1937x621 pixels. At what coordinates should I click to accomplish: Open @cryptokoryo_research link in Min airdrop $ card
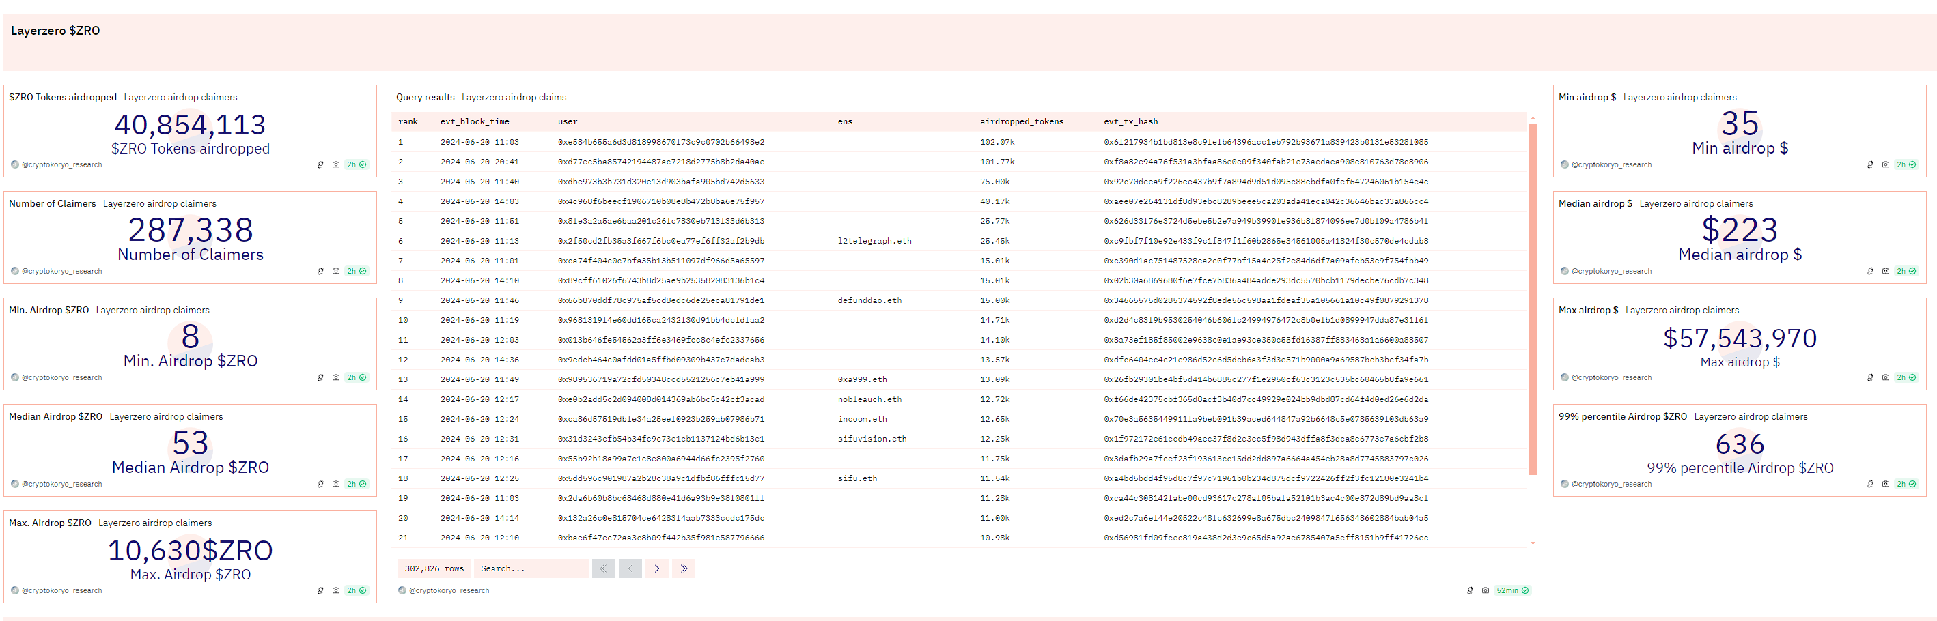coord(1611,164)
